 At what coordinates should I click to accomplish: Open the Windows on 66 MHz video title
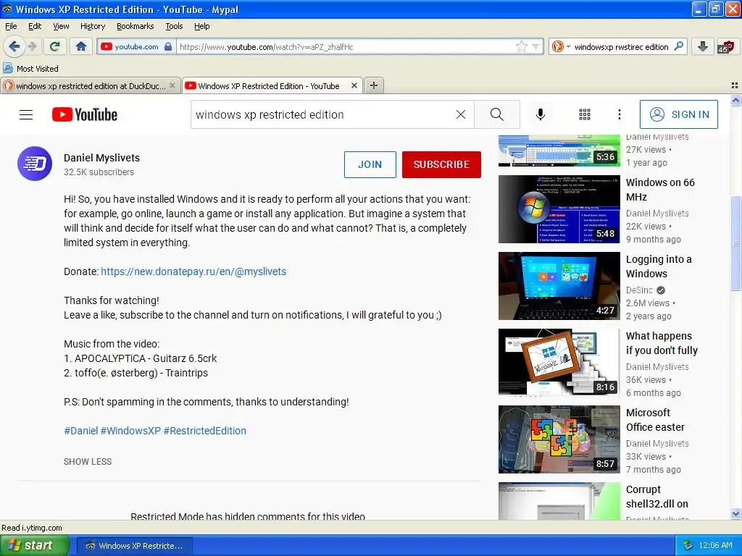[660, 190]
